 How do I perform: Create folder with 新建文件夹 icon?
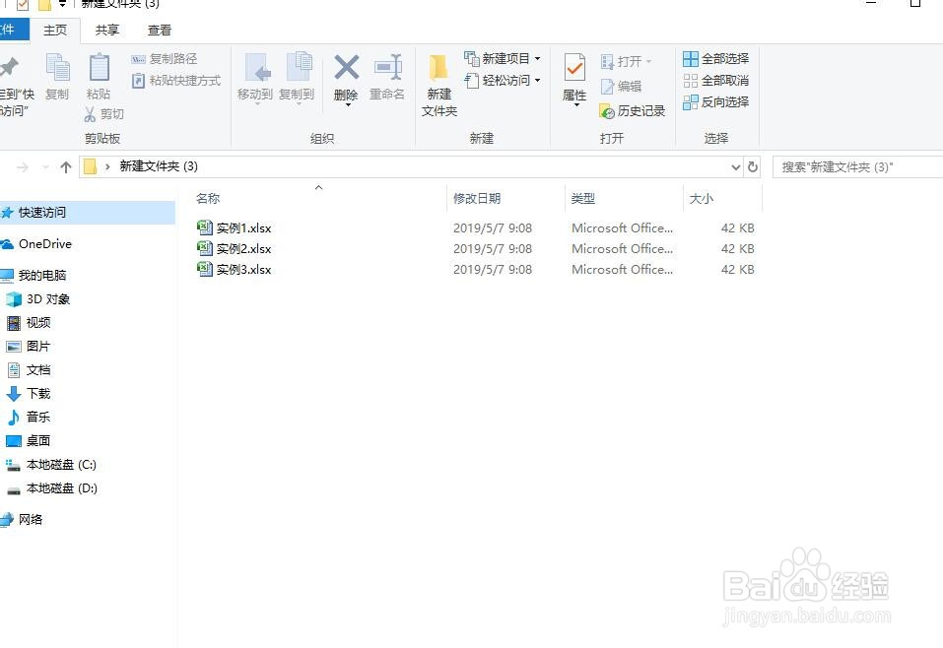click(438, 83)
